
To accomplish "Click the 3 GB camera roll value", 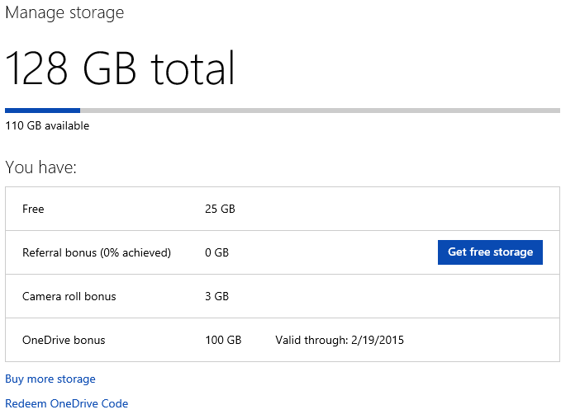I will [216, 296].
